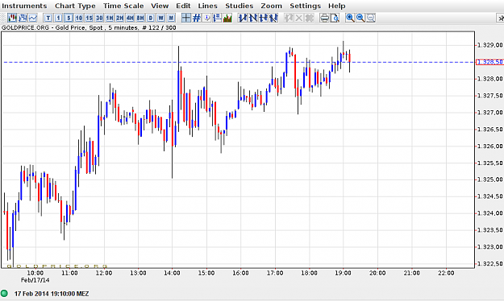Select the 4H time scale button
Image resolution: width=504 pixels, height=301 pixels.
click(x=130, y=18)
